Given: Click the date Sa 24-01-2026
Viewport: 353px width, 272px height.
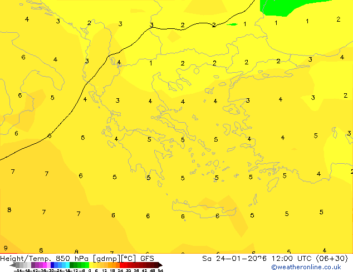Looking at the screenshot, I should [x=234, y=259].
